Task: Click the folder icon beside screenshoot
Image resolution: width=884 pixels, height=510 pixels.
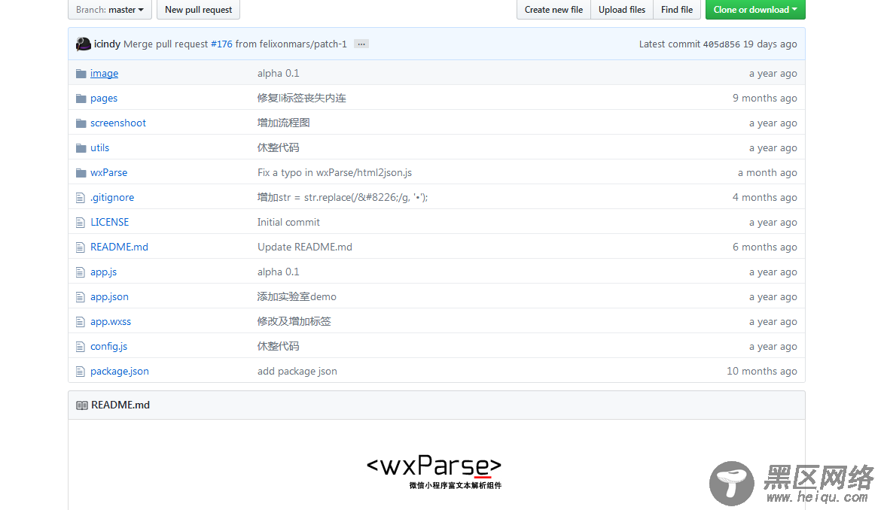Action: click(81, 123)
